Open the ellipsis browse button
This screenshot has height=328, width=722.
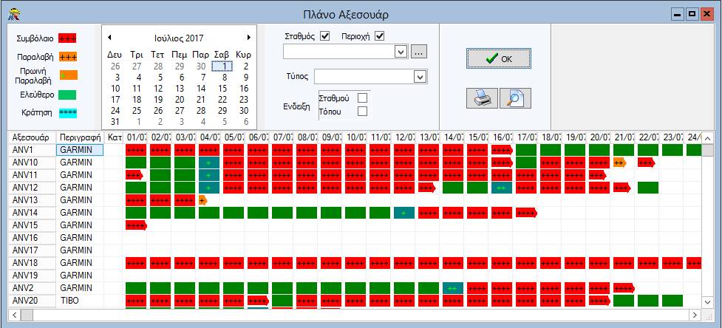point(418,52)
